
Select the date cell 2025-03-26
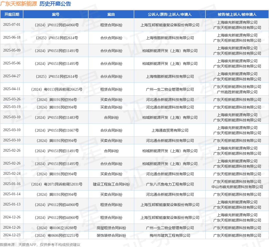coord(12,99)
